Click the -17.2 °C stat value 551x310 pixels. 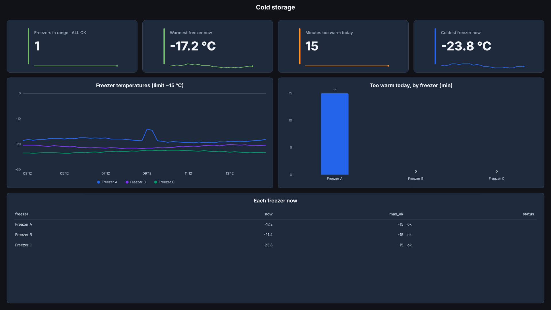point(193,46)
